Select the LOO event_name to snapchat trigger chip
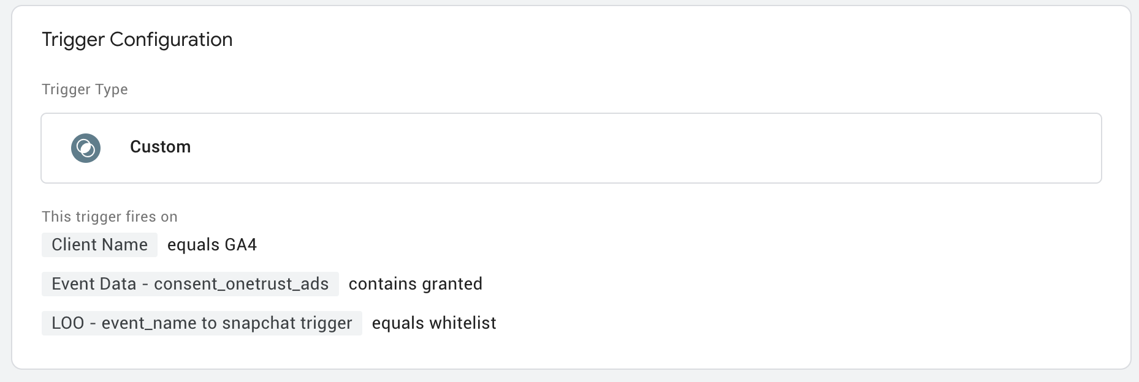1139x382 pixels. pos(202,323)
